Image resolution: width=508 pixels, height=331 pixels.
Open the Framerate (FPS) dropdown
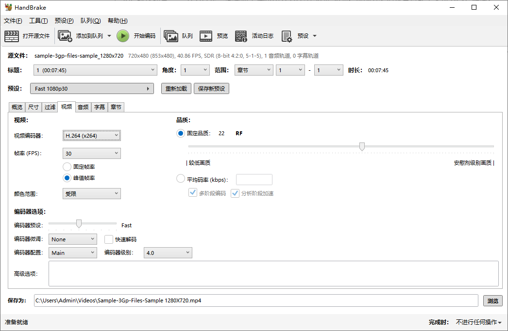point(92,153)
